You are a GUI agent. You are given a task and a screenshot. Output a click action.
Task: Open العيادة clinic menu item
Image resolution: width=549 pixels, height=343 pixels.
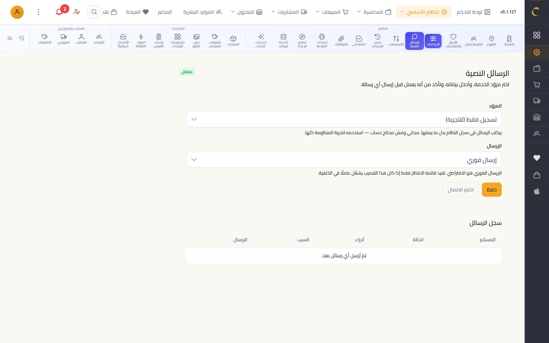click(137, 12)
